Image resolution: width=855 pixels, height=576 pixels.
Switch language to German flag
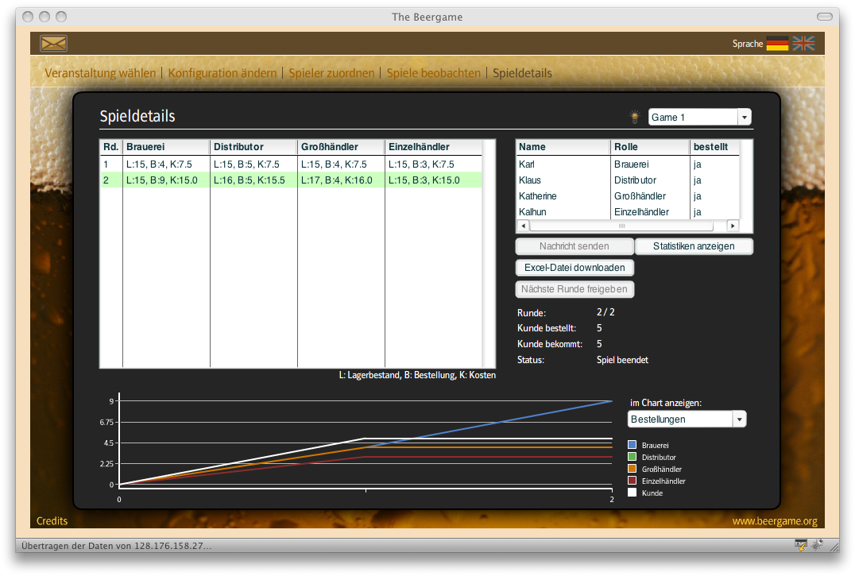click(777, 44)
